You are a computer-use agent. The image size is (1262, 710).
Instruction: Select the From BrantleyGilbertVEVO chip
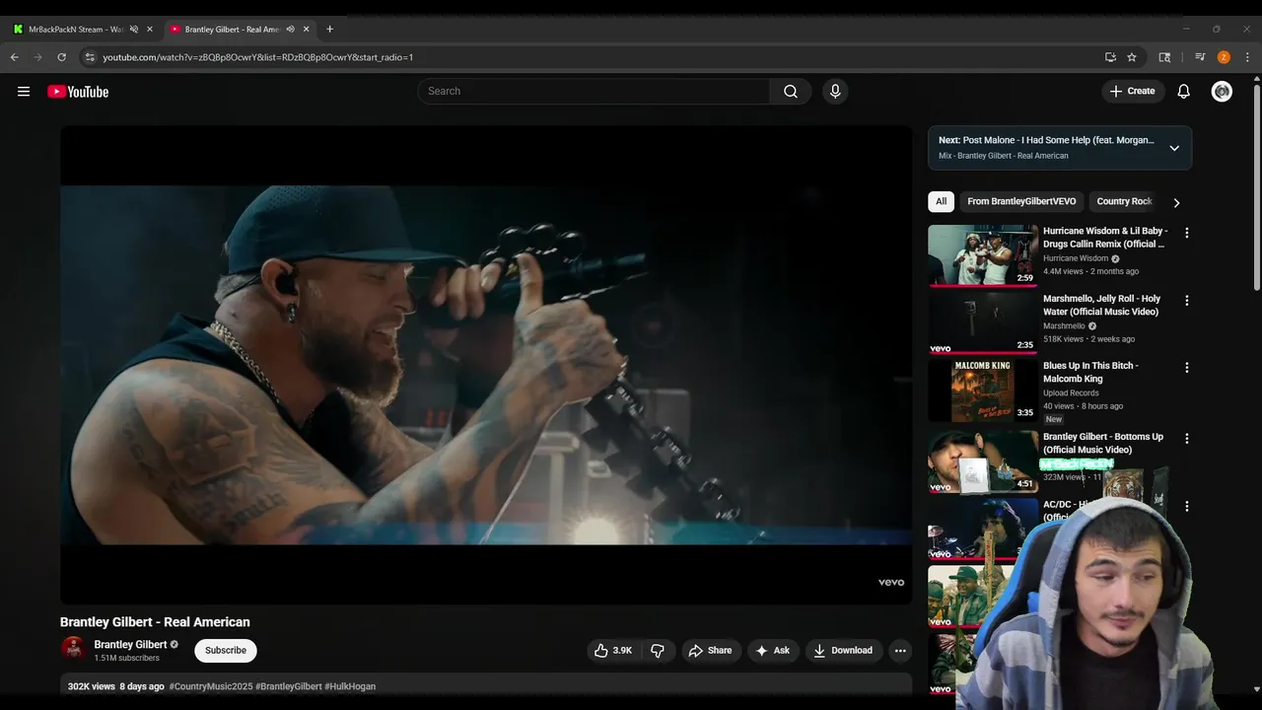[1021, 201]
